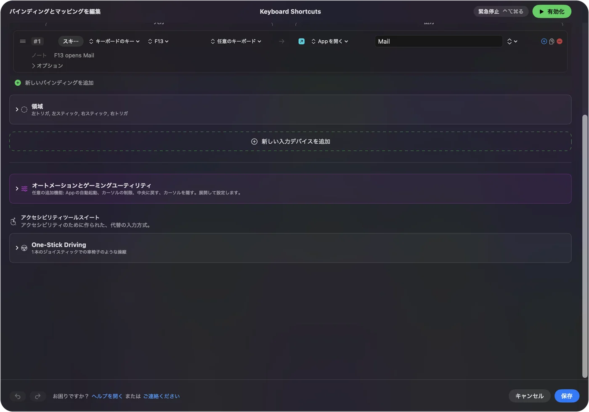
Task: Click the Mail app name field
Action: 439,41
